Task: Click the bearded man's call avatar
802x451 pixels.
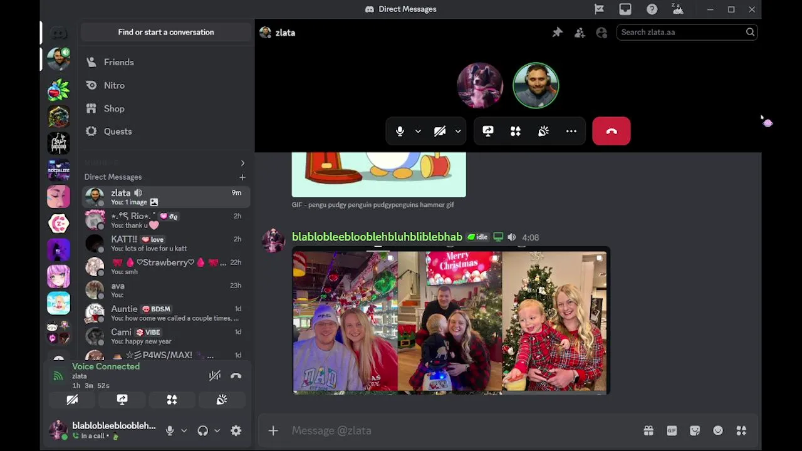Action: 536,86
